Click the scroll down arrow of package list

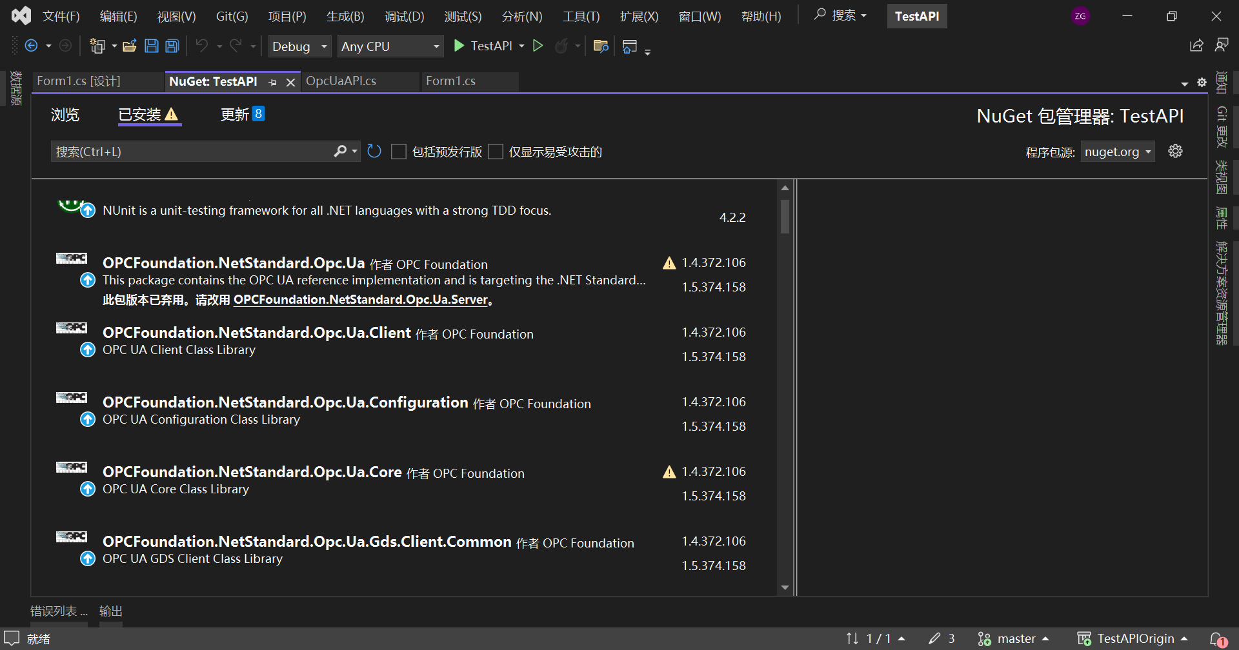(x=785, y=587)
